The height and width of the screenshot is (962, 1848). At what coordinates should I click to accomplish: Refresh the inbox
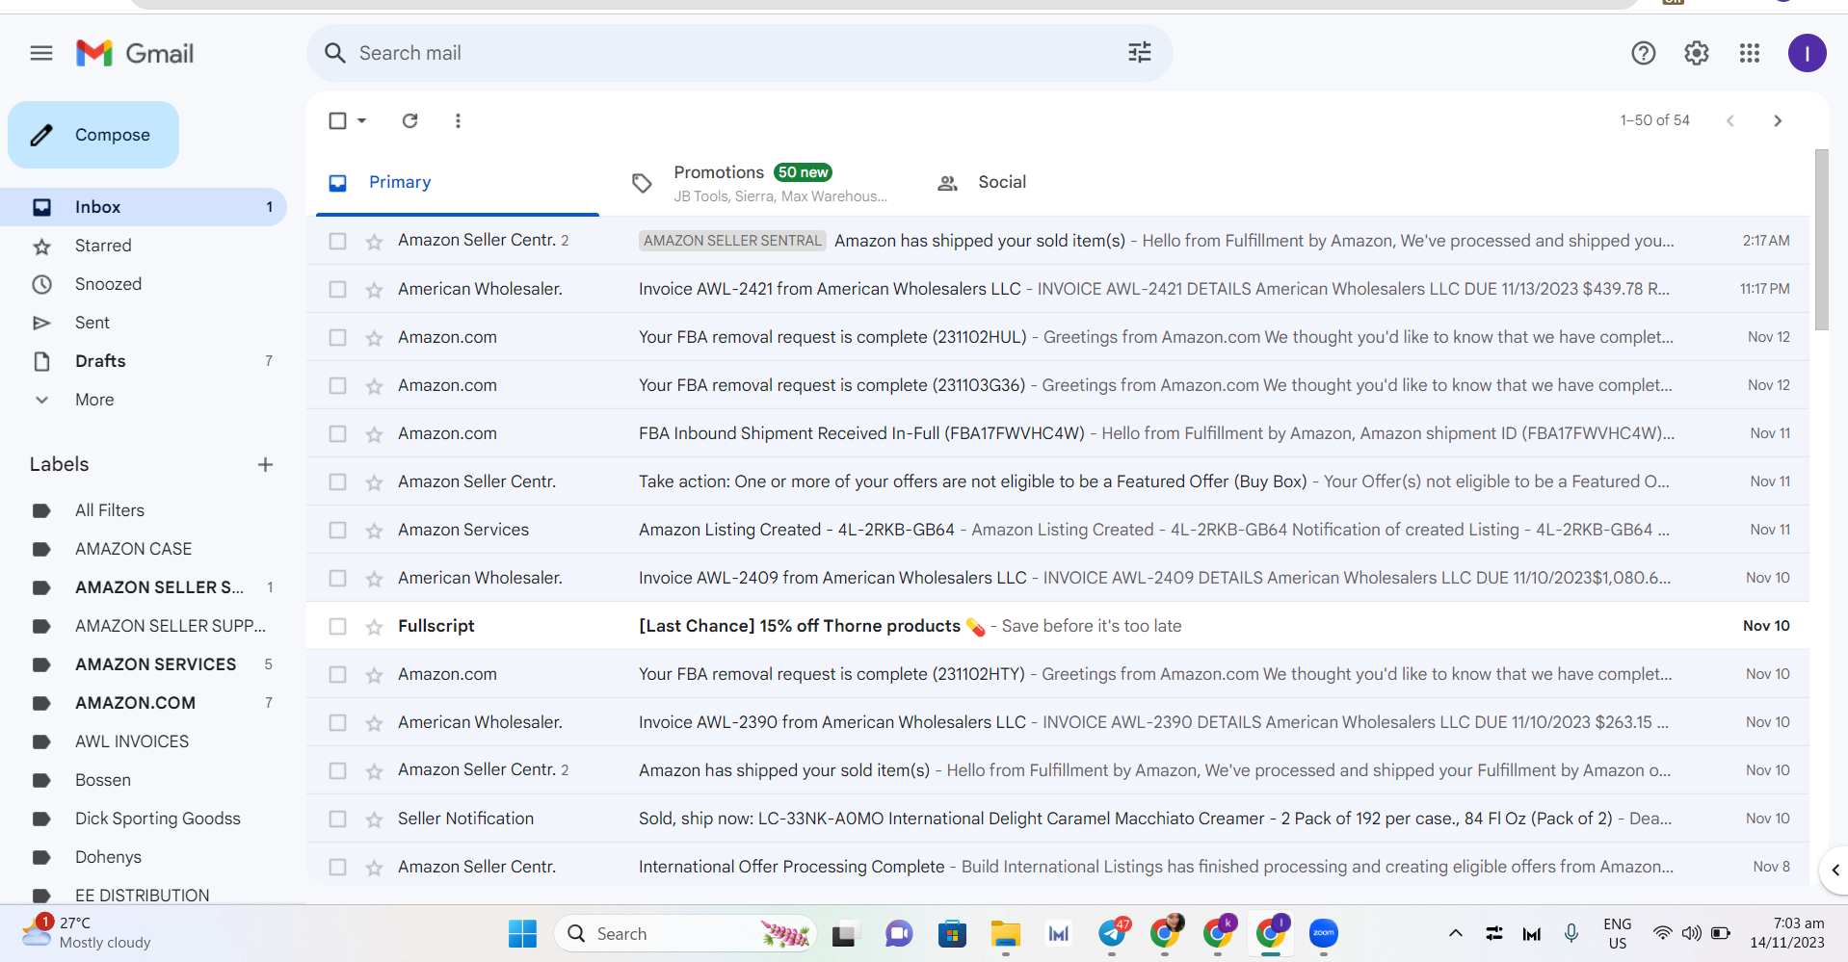(410, 120)
